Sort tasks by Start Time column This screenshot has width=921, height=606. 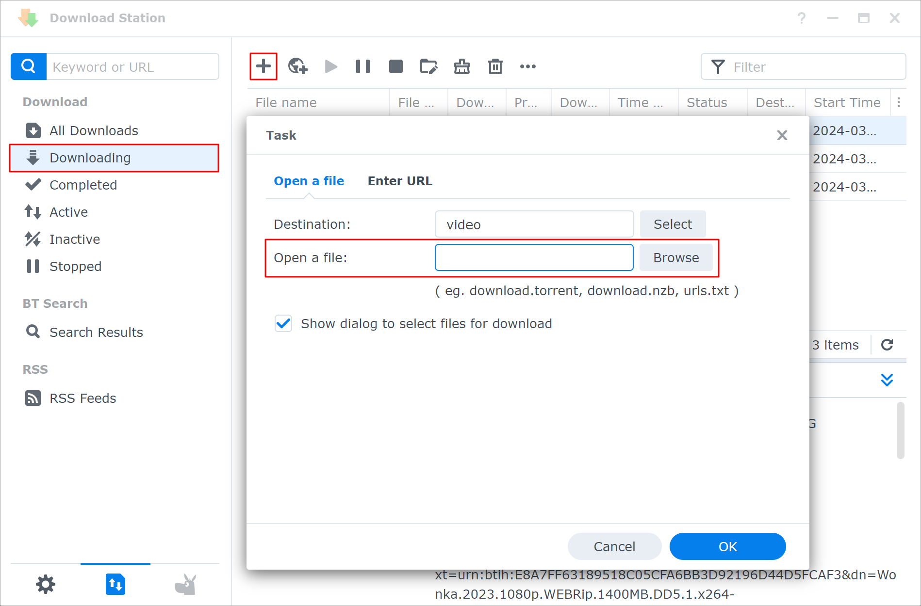click(847, 102)
